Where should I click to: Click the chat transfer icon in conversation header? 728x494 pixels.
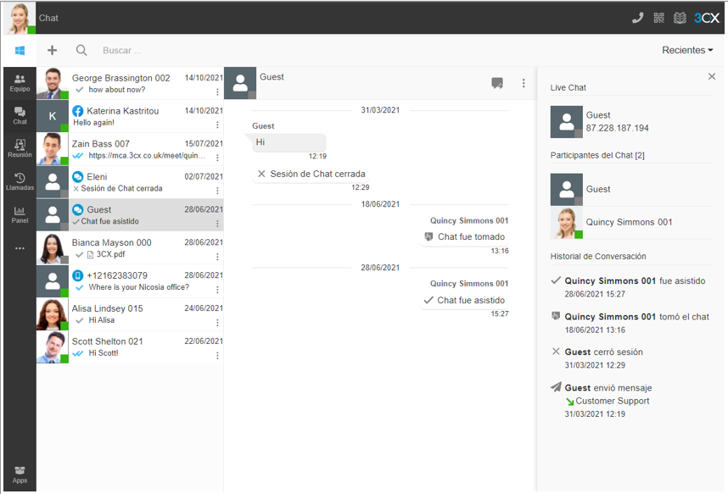497,83
